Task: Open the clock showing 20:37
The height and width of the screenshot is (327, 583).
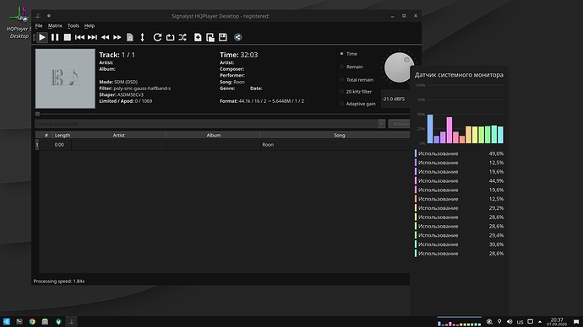Action: click(x=557, y=321)
